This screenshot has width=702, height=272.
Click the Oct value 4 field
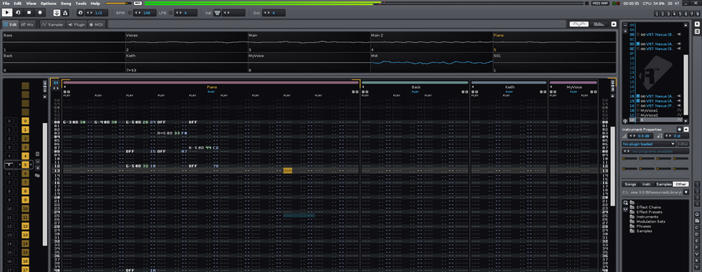(274, 13)
